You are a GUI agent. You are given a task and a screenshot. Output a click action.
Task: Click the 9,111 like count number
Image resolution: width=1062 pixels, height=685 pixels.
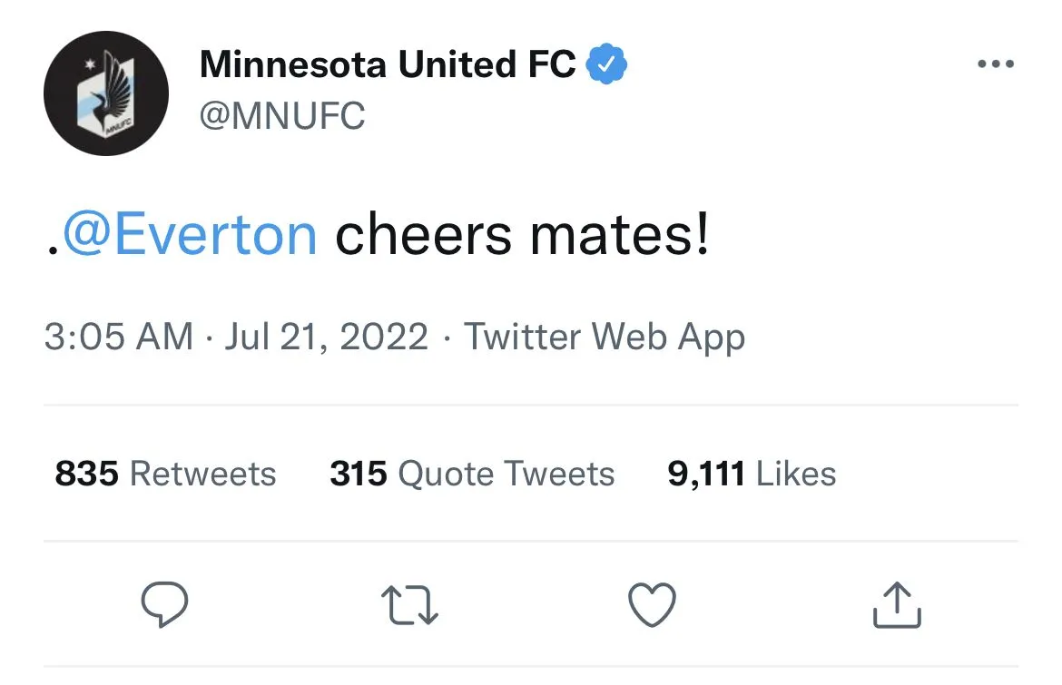click(706, 474)
